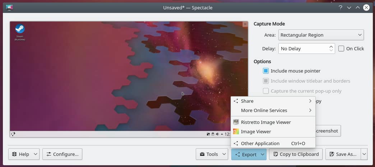Click the toolbox icon on Tools button
The height and width of the screenshot is (167, 375).
pyautogui.click(x=202, y=154)
